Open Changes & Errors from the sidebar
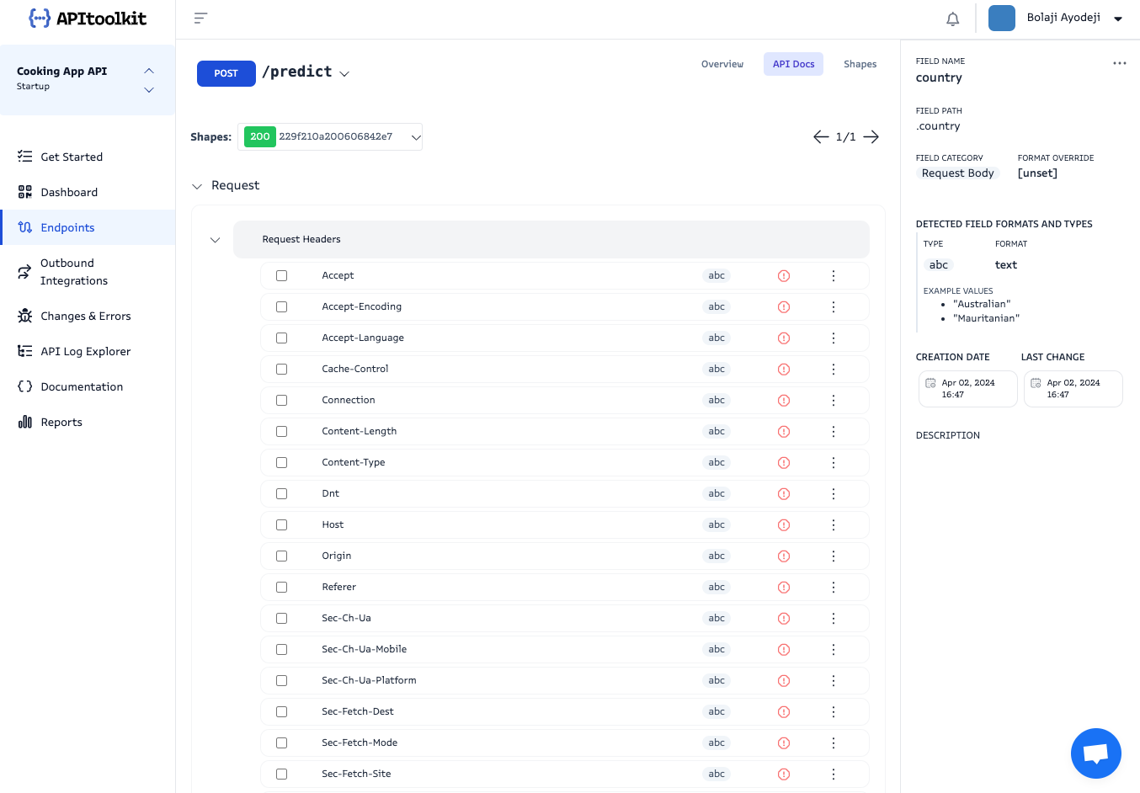1140x793 pixels. click(86, 316)
